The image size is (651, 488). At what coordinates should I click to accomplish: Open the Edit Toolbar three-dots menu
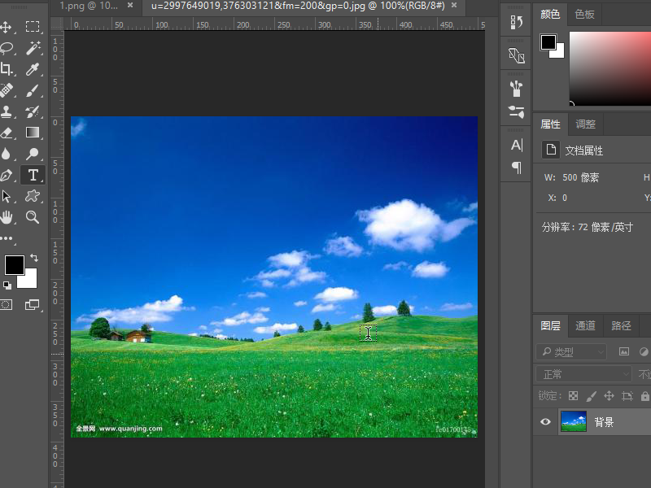coord(7,238)
